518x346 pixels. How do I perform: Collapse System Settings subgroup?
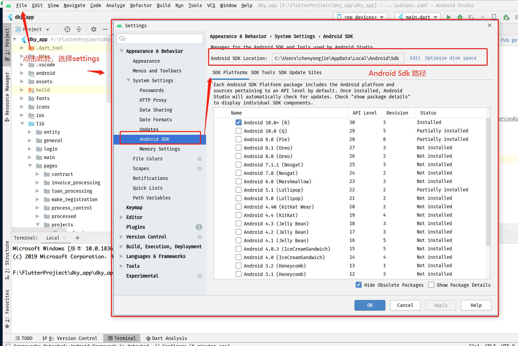click(128, 80)
